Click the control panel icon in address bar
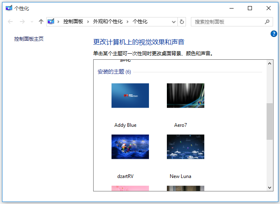 pyautogui.click(x=51, y=22)
